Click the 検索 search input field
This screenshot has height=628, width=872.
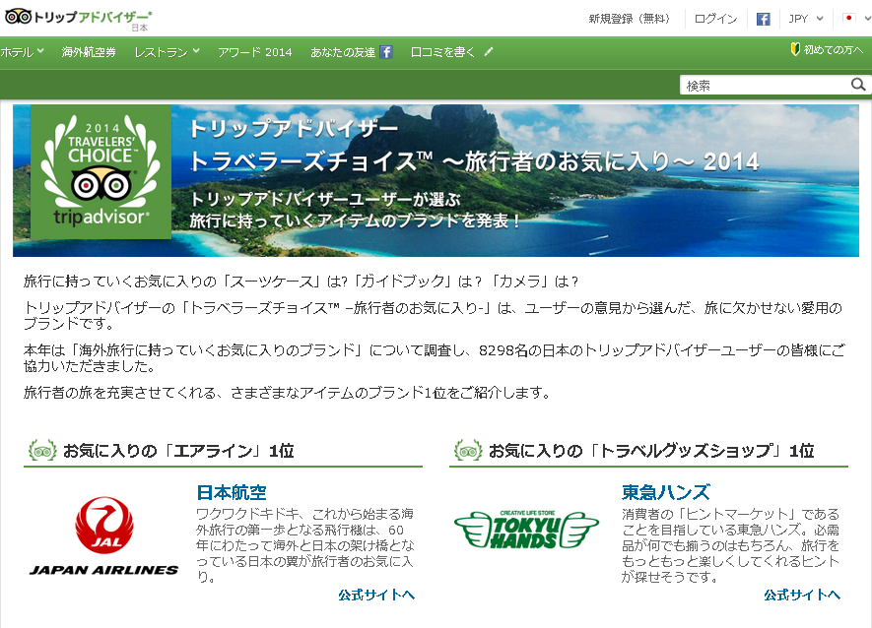pyautogui.click(x=765, y=86)
